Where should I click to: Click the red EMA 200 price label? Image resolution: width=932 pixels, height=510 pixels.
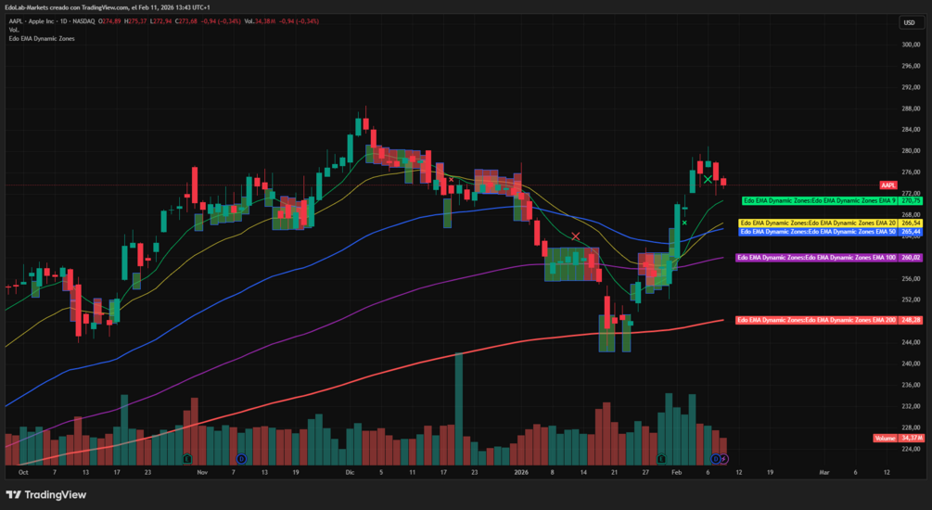click(x=829, y=320)
